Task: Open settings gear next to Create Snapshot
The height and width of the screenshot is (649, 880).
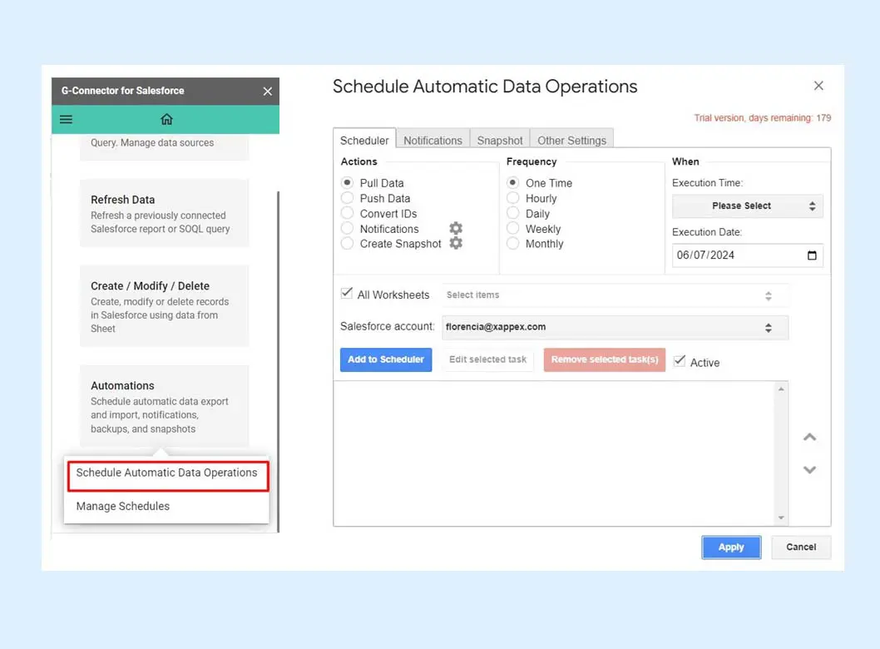Action: (456, 244)
